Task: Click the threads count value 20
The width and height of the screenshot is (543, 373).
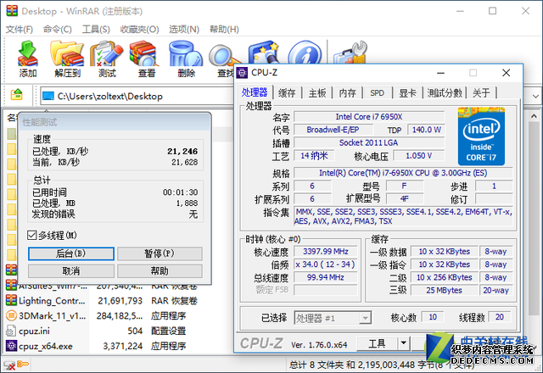Action: [500, 317]
